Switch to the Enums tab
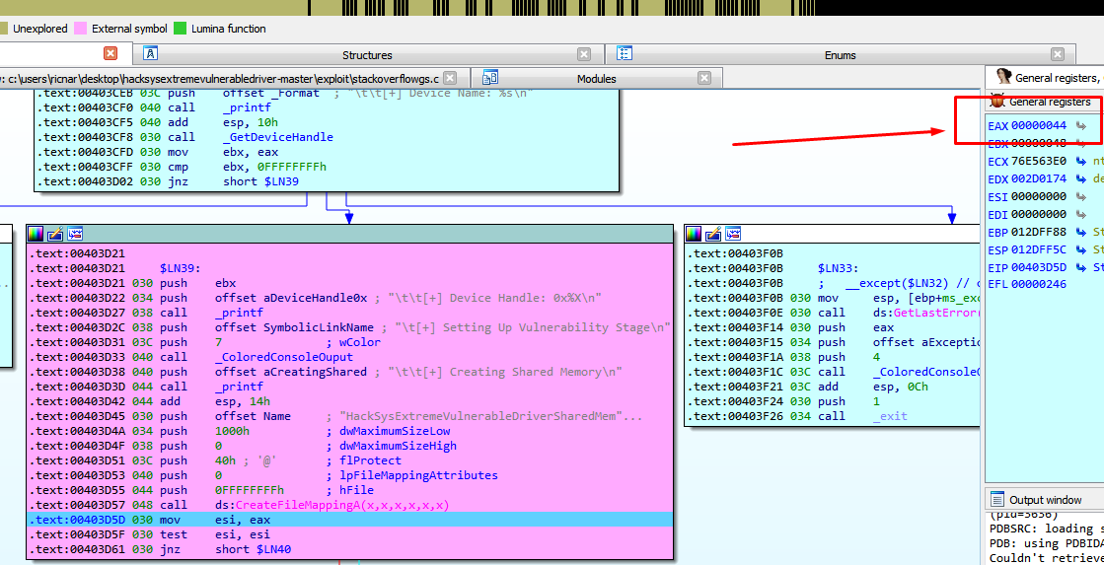 point(840,55)
